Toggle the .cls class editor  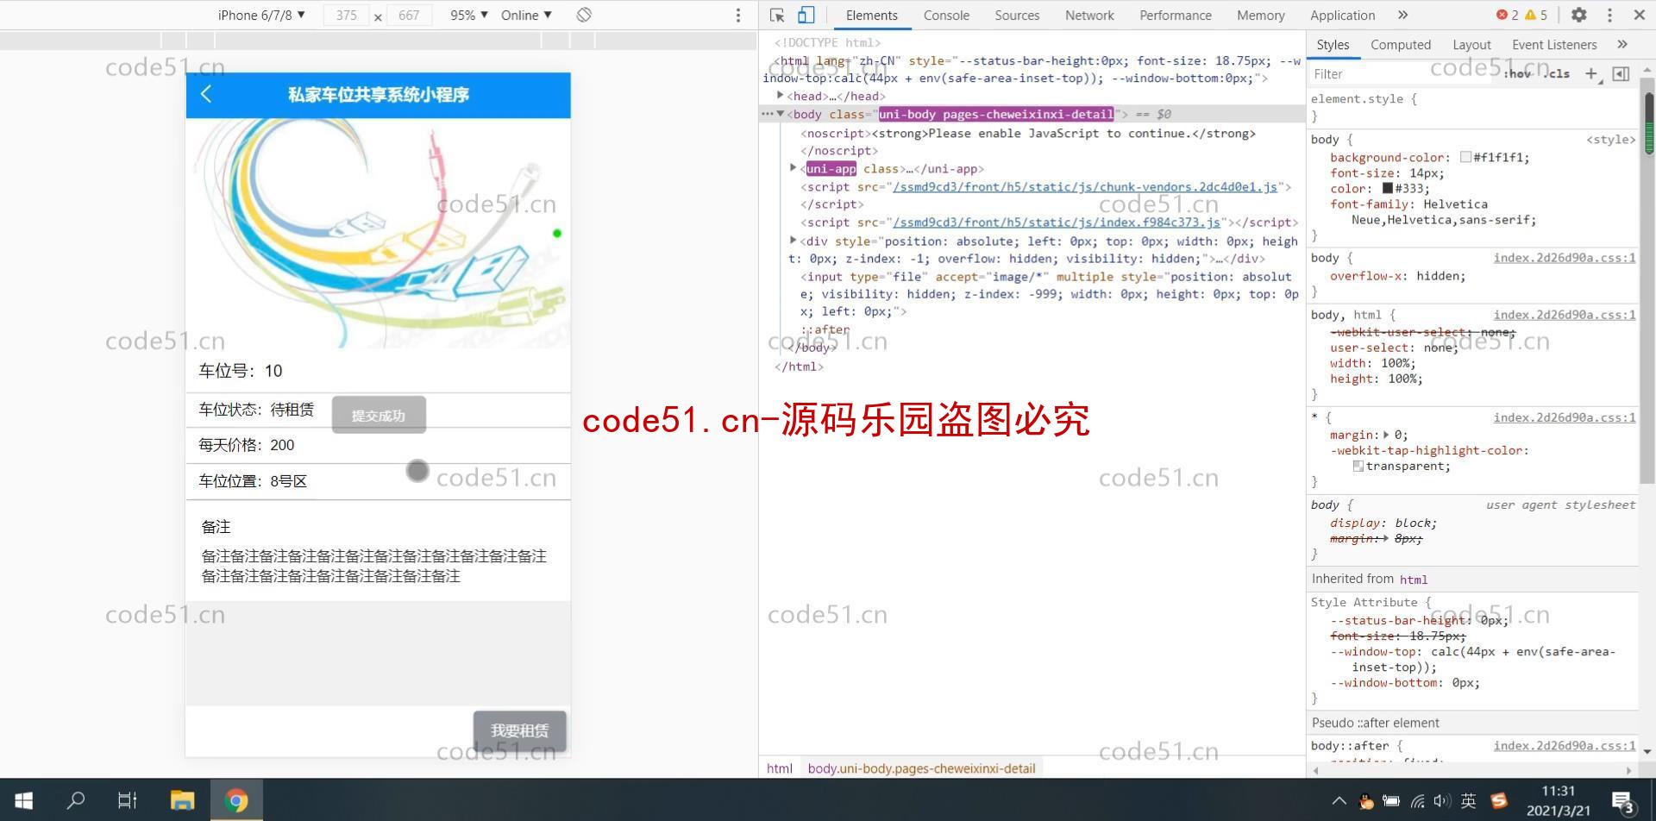click(x=1558, y=74)
